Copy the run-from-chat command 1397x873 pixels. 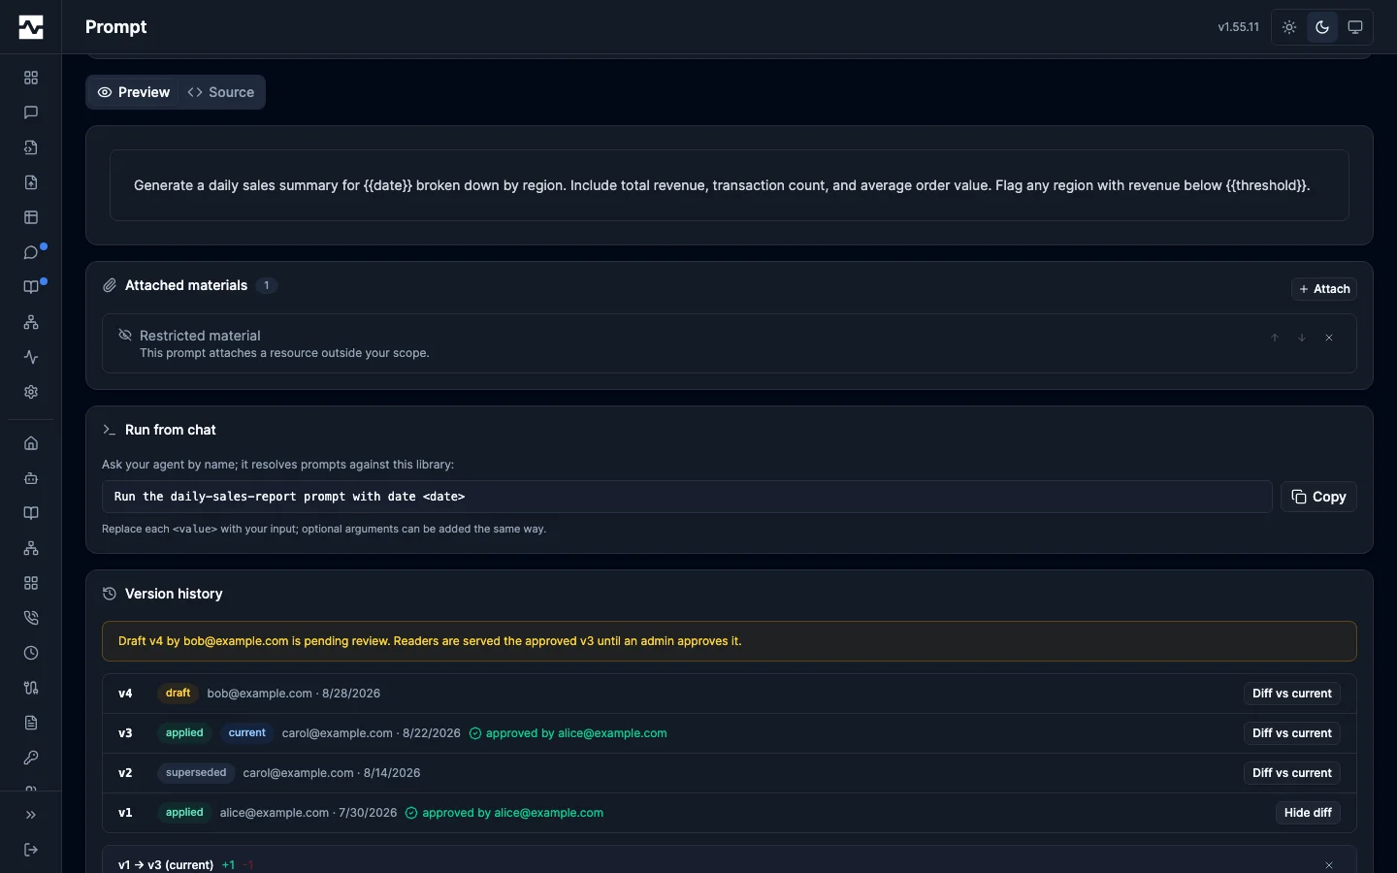tap(1318, 497)
